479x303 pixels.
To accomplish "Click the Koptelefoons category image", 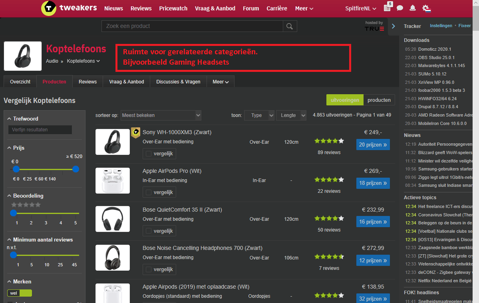I will tap(23, 56).
